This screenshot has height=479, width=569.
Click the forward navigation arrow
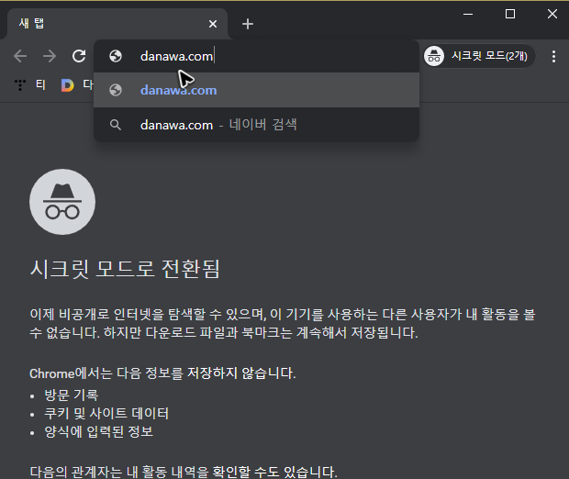pos(50,56)
